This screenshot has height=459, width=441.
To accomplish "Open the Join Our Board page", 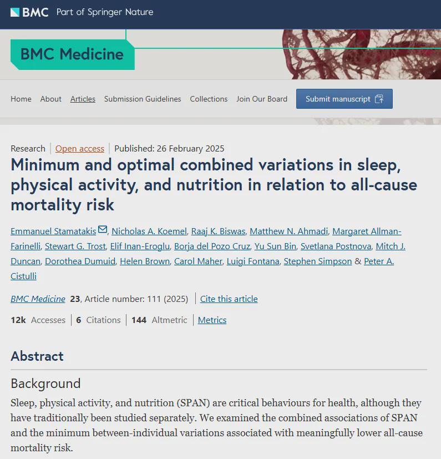I will 262,99.
